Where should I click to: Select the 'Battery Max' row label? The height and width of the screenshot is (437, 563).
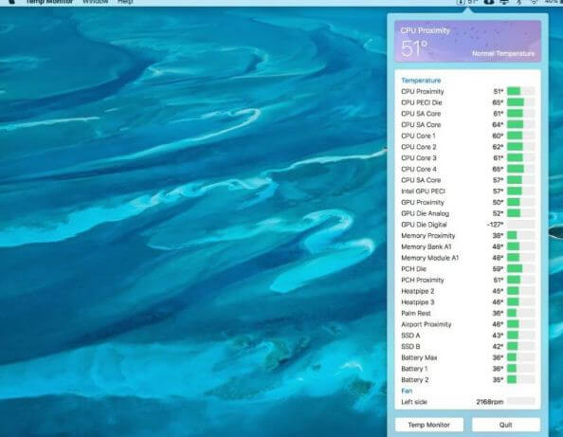coord(419,357)
